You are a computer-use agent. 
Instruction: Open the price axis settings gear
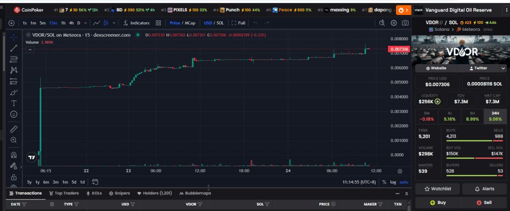point(400,171)
